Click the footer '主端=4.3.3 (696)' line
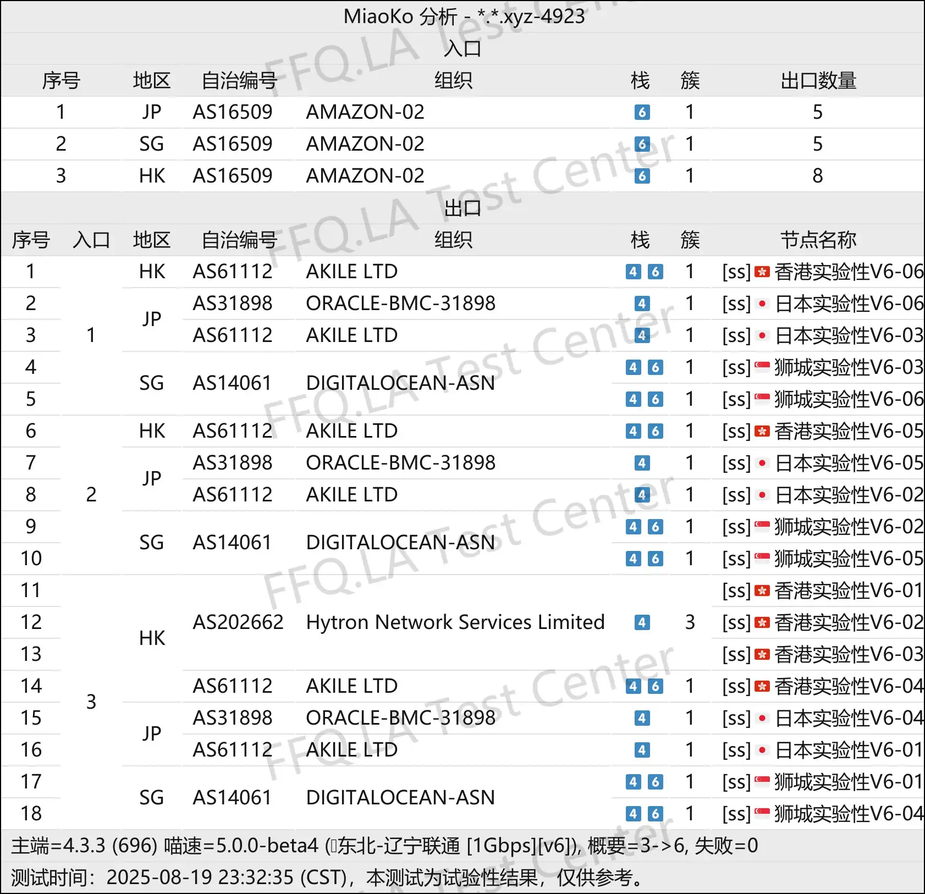The height and width of the screenshot is (894, 925). click(385, 846)
